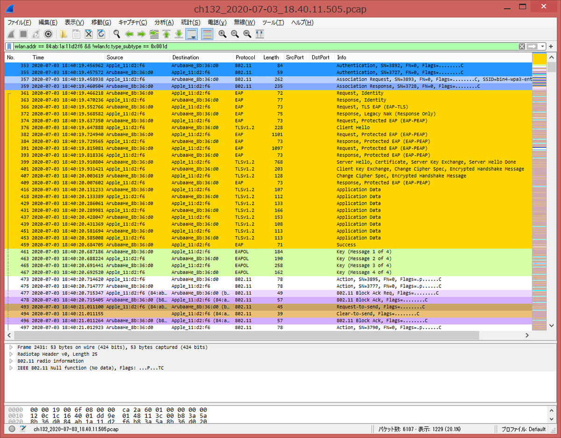The image size is (561, 438).
Task: Sort by the Time column header
Action: tap(67, 57)
